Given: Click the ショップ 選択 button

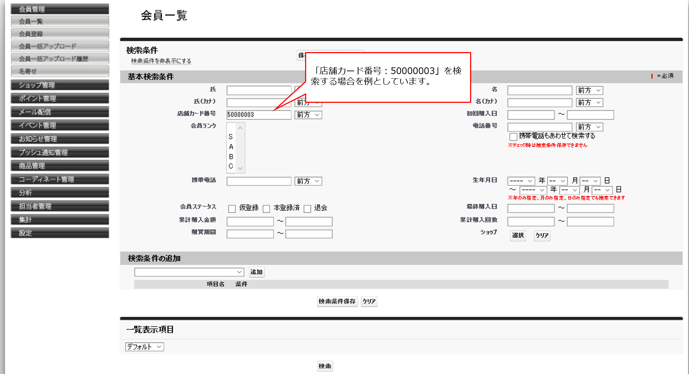Looking at the screenshot, I should pyautogui.click(x=518, y=235).
